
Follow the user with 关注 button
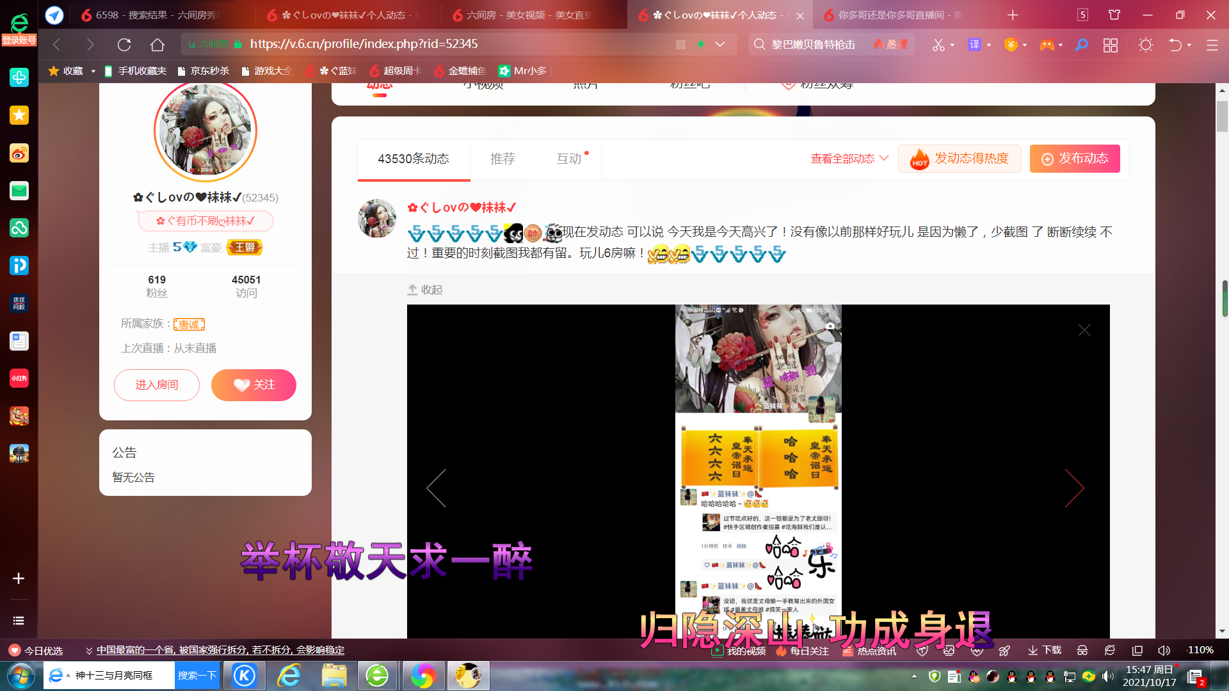(253, 385)
